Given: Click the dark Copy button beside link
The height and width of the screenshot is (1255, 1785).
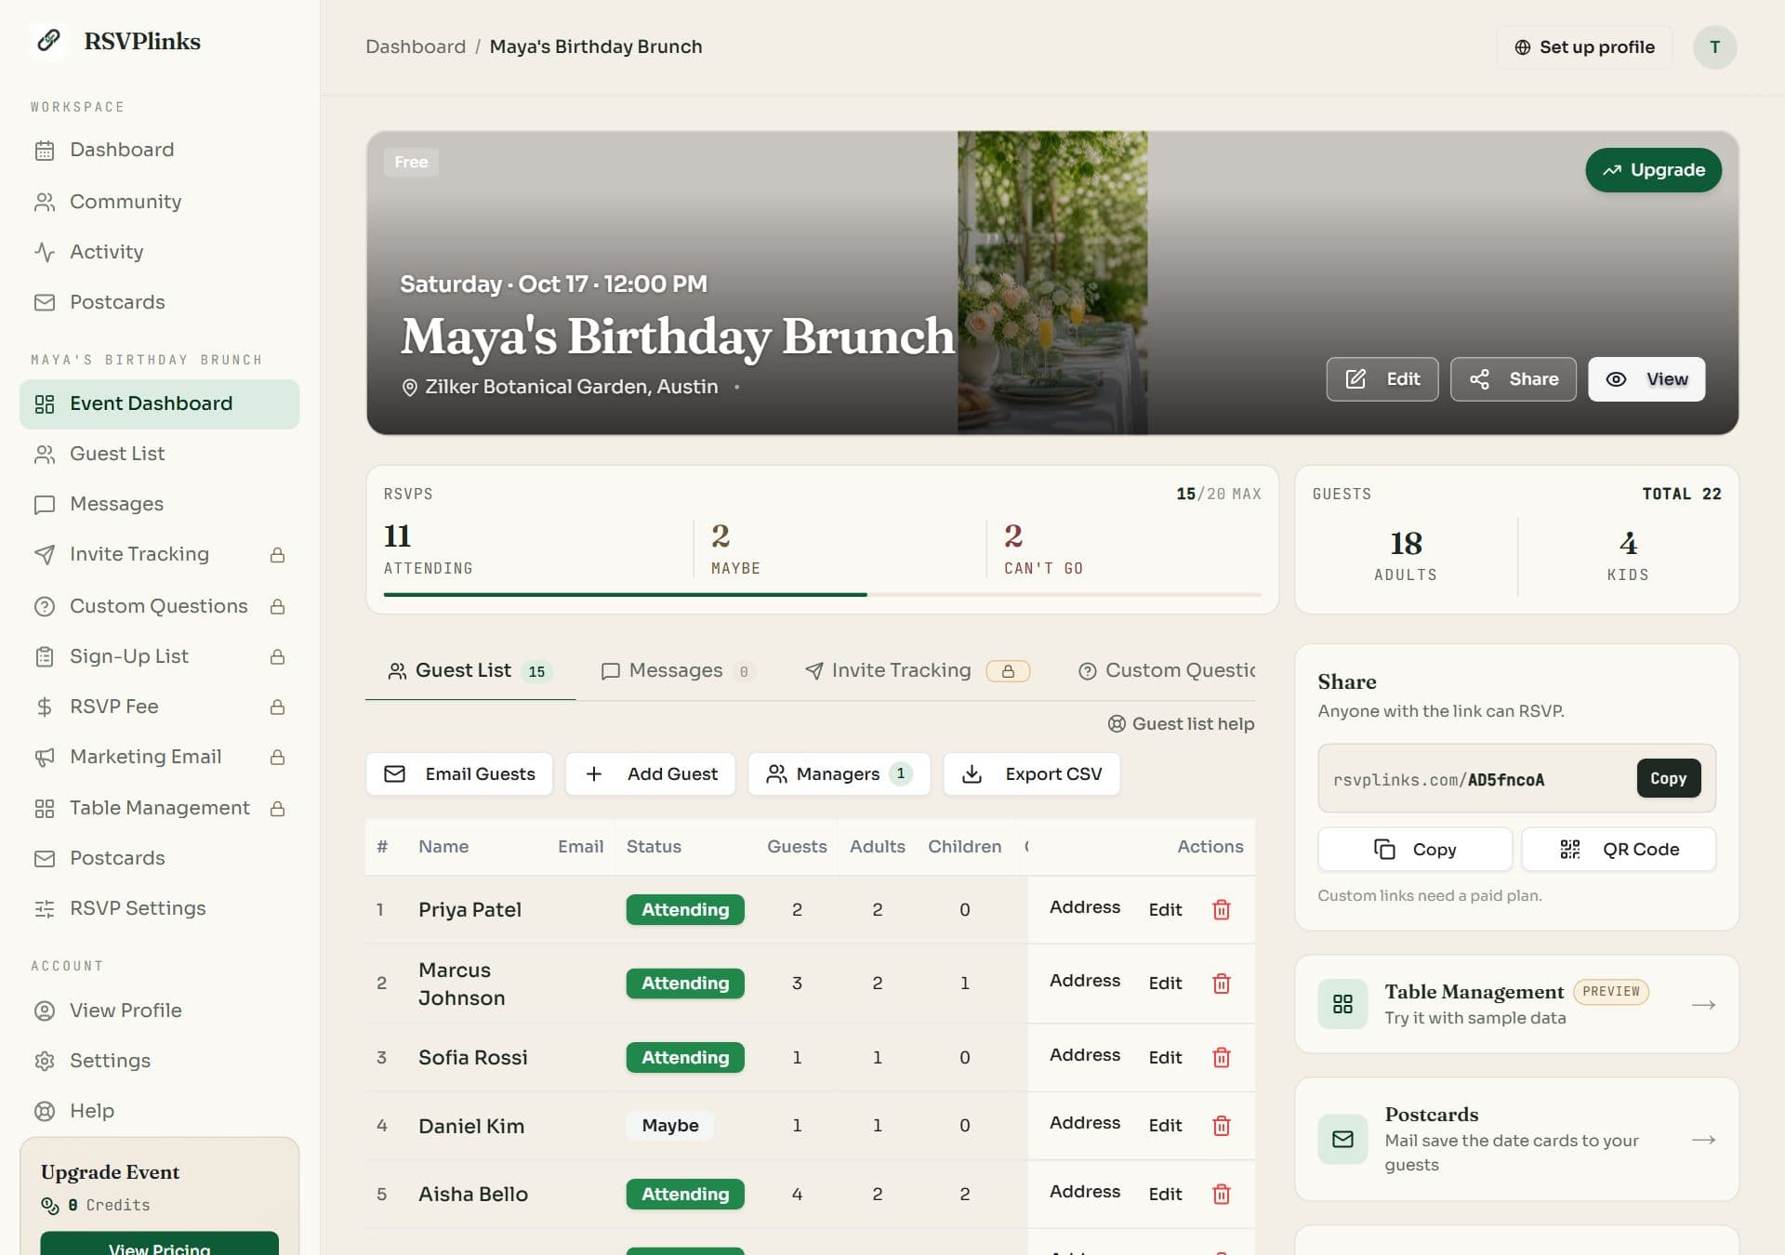Looking at the screenshot, I should coord(1668,778).
